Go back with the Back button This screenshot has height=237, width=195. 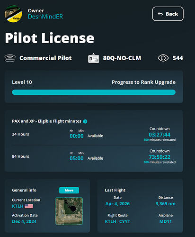tap(168, 14)
